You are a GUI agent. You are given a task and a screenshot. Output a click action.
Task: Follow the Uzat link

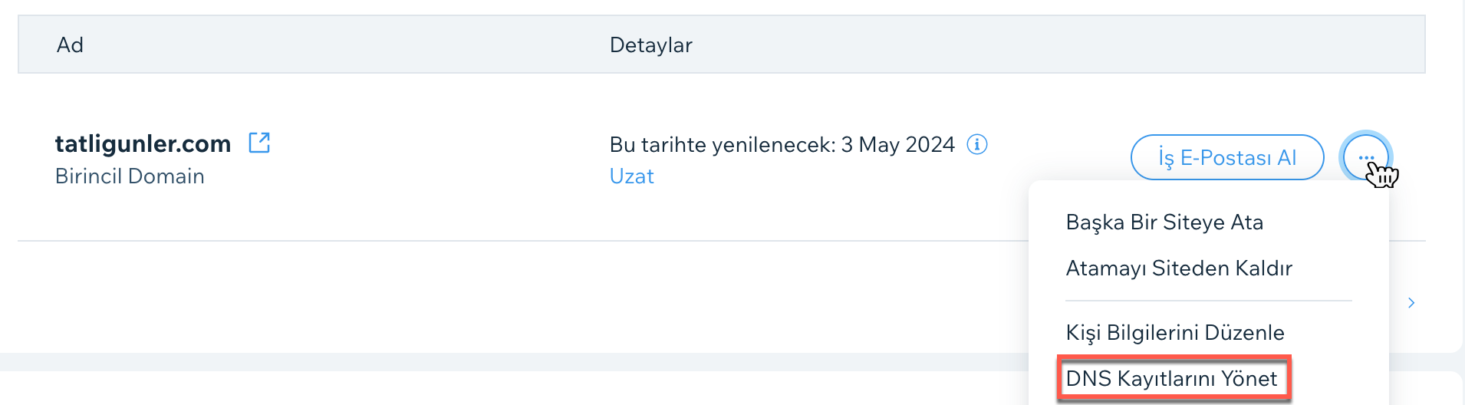pos(631,176)
